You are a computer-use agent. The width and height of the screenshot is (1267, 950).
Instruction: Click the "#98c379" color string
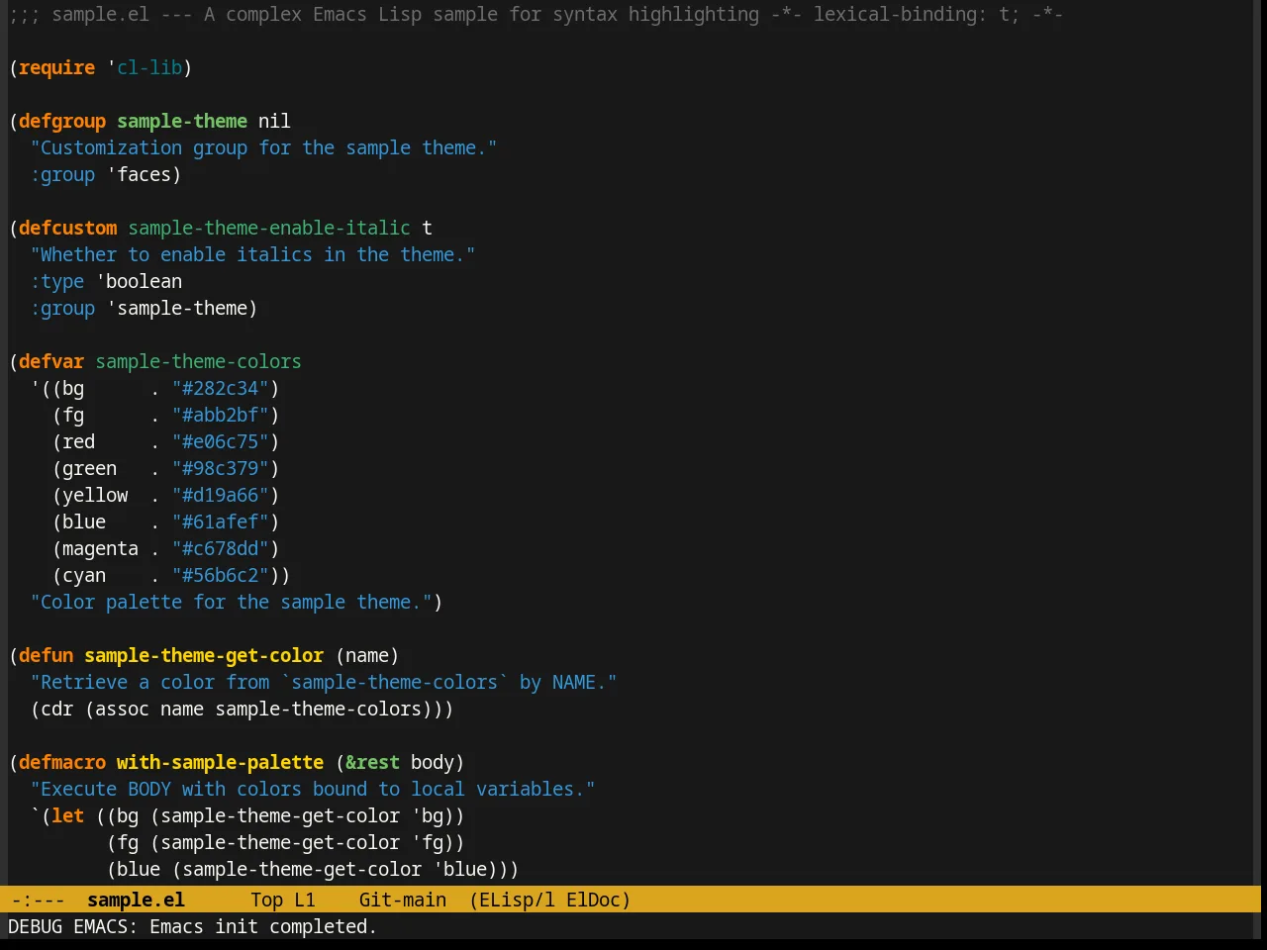(x=220, y=468)
